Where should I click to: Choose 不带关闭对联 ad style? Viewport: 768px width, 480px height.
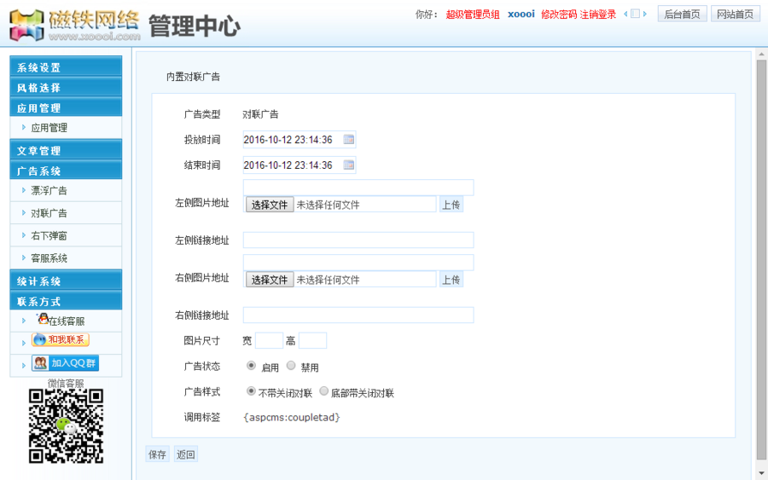click(251, 391)
